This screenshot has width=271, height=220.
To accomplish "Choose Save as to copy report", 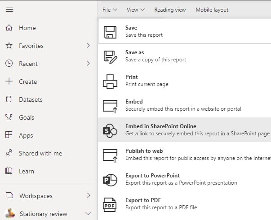I will [184, 56].
